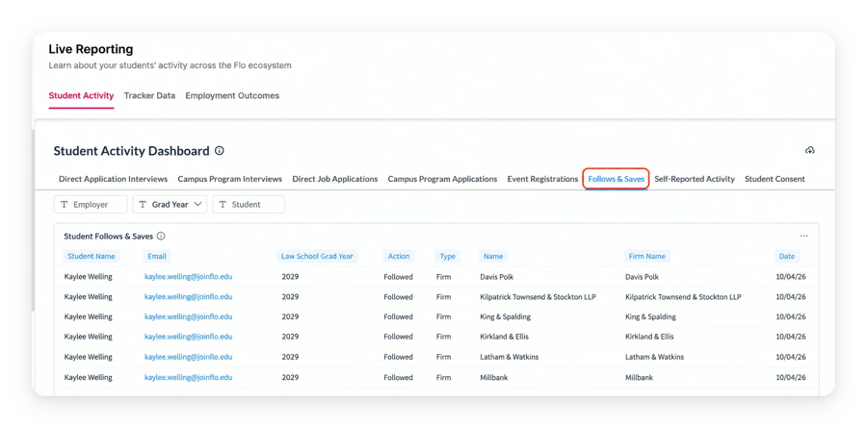Open email link in Latham & Watkins row
The width and height of the screenshot is (867, 428).
tap(189, 357)
